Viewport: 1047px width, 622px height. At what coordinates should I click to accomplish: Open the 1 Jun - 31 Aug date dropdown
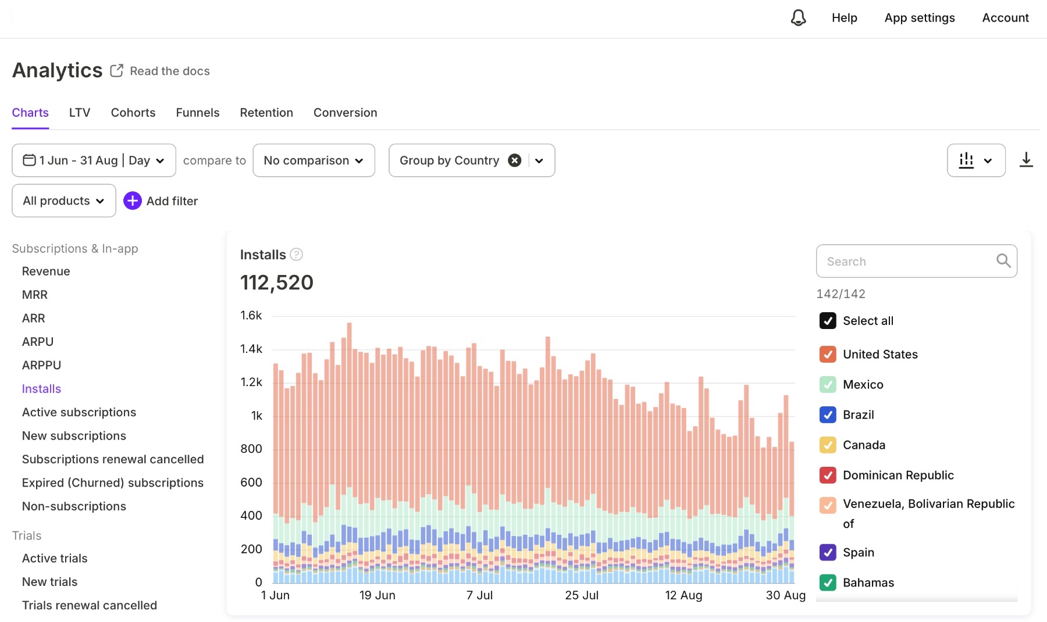[x=94, y=160]
